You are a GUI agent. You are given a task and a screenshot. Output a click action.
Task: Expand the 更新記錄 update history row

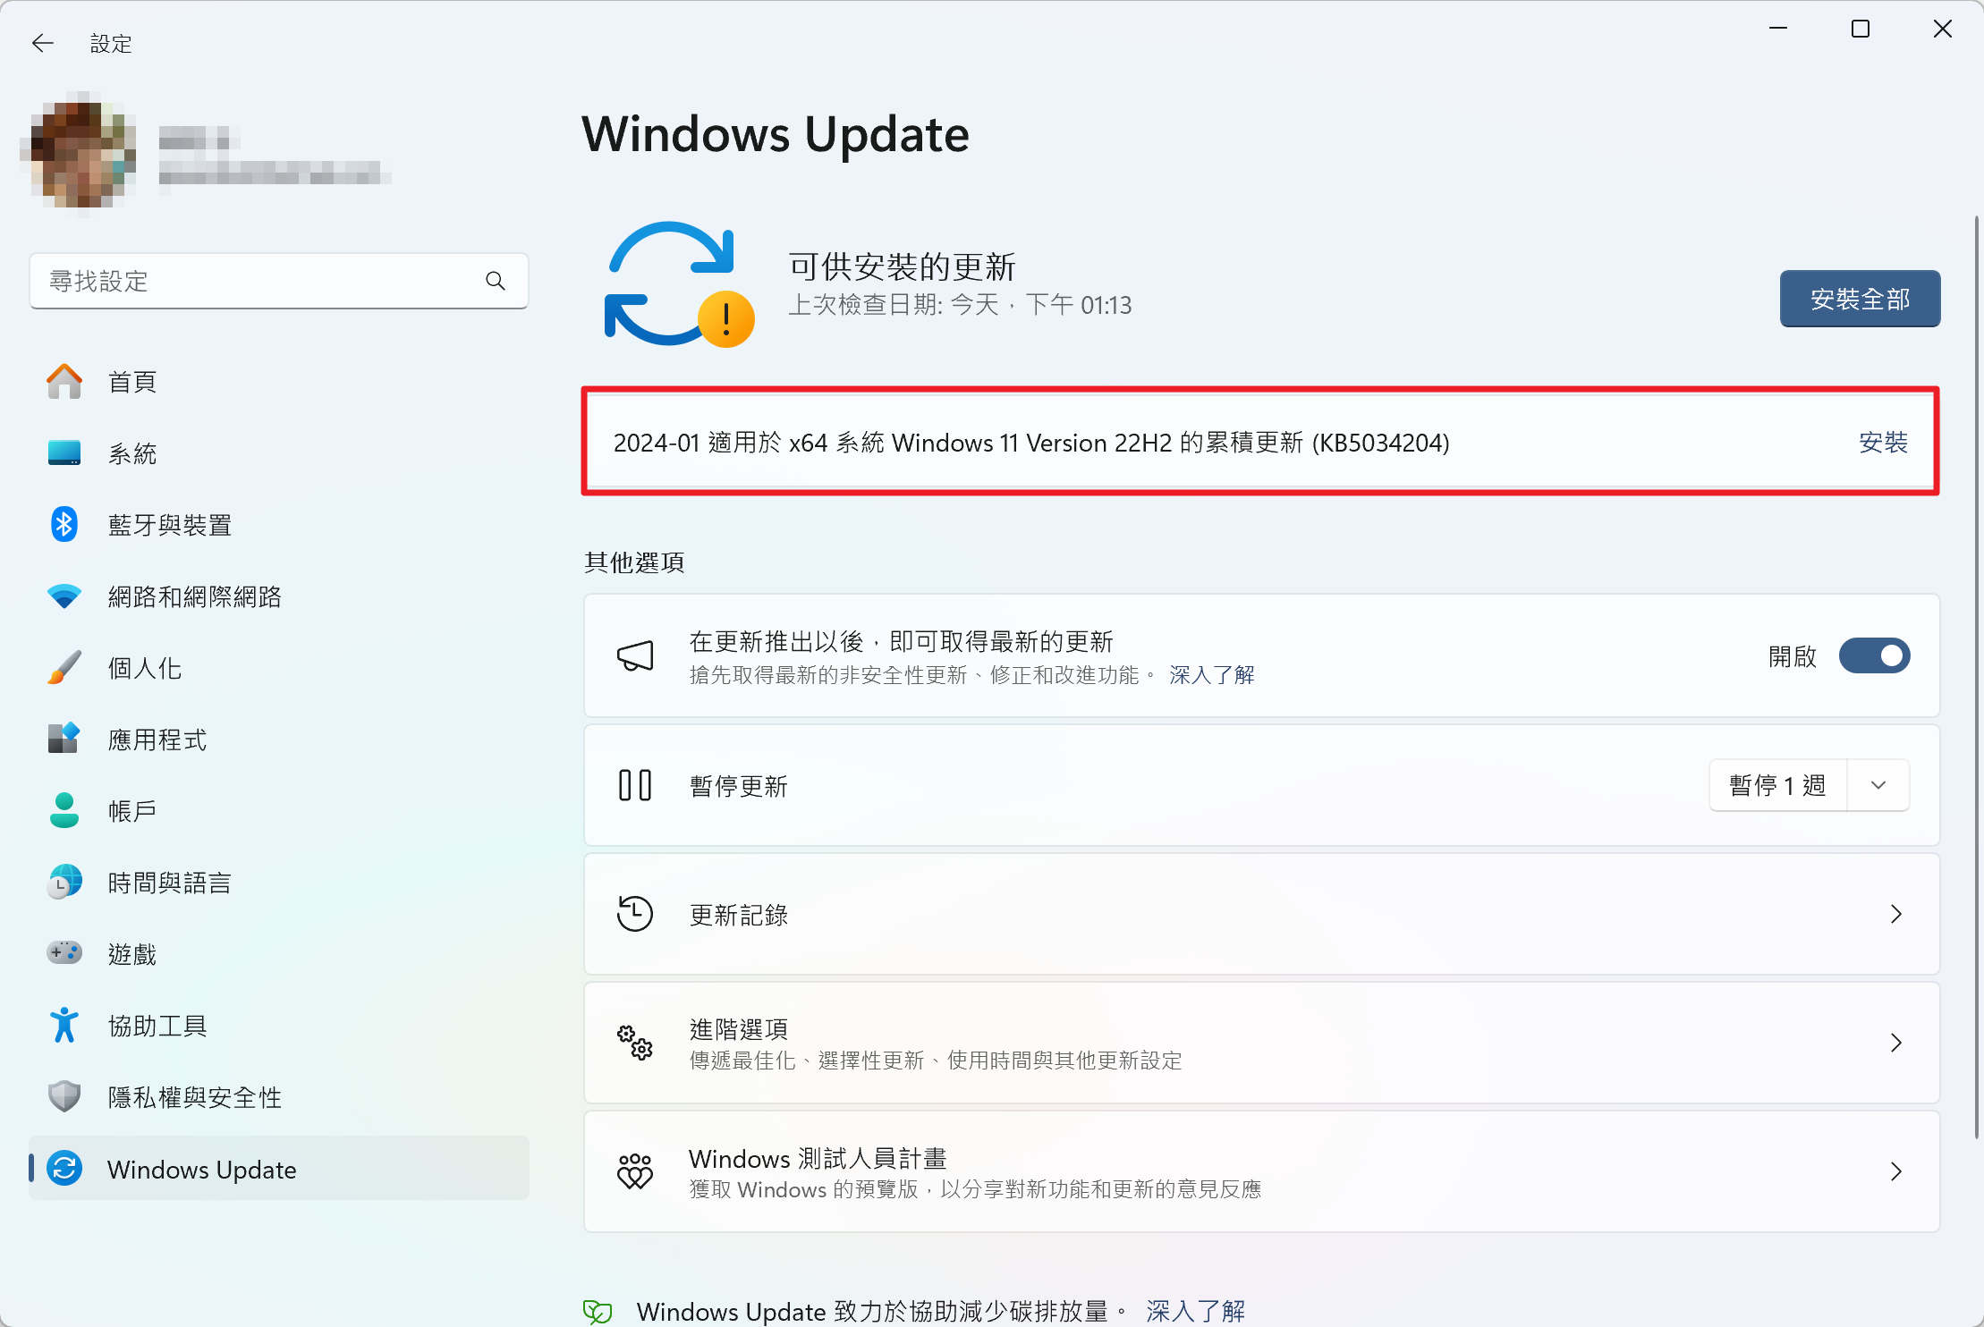(1898, 914)
